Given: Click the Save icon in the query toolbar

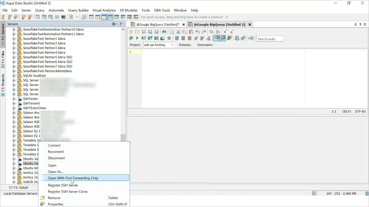Looking at the screenshot, I should (143, 32).
